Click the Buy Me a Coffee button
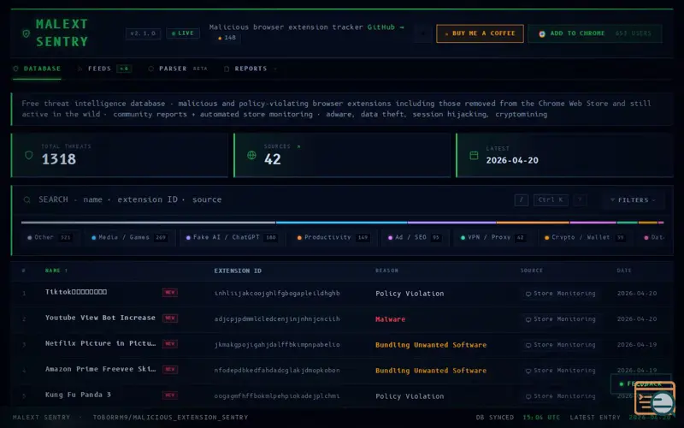The width and height of the screenshot is (684, 428). tap(480, 33)
